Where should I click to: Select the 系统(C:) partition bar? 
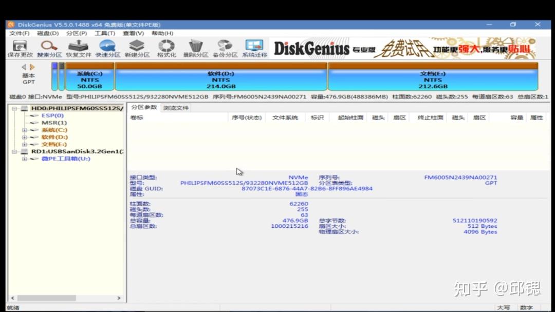89,76
